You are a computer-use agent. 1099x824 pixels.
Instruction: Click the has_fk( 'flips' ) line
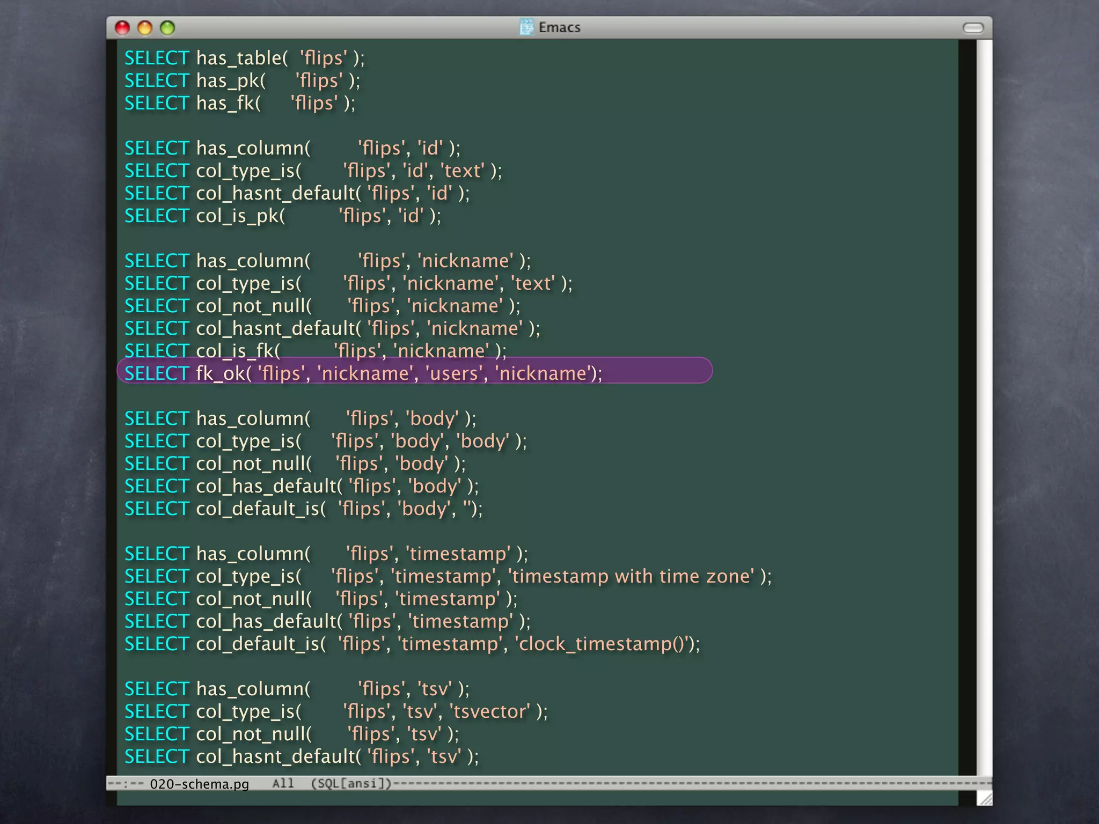240,103
